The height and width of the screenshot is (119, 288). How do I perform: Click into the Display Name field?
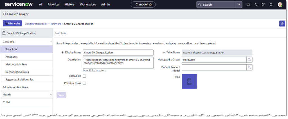[118, 53]
